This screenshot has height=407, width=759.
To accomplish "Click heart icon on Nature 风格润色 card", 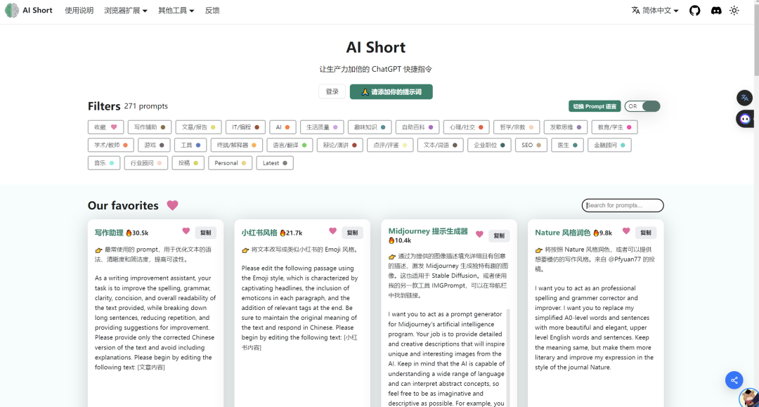I will pyautogui.click(x=626, y=231).
